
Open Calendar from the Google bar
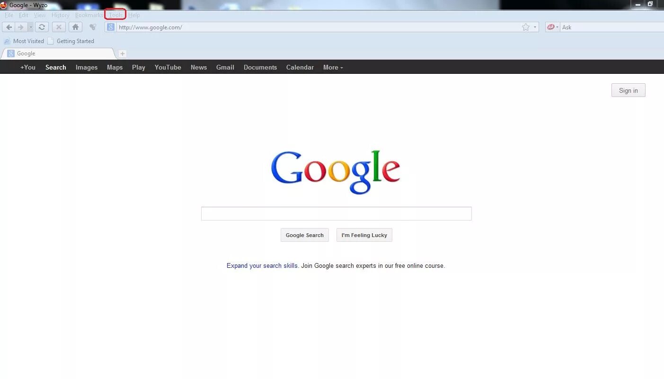point(300,67)
